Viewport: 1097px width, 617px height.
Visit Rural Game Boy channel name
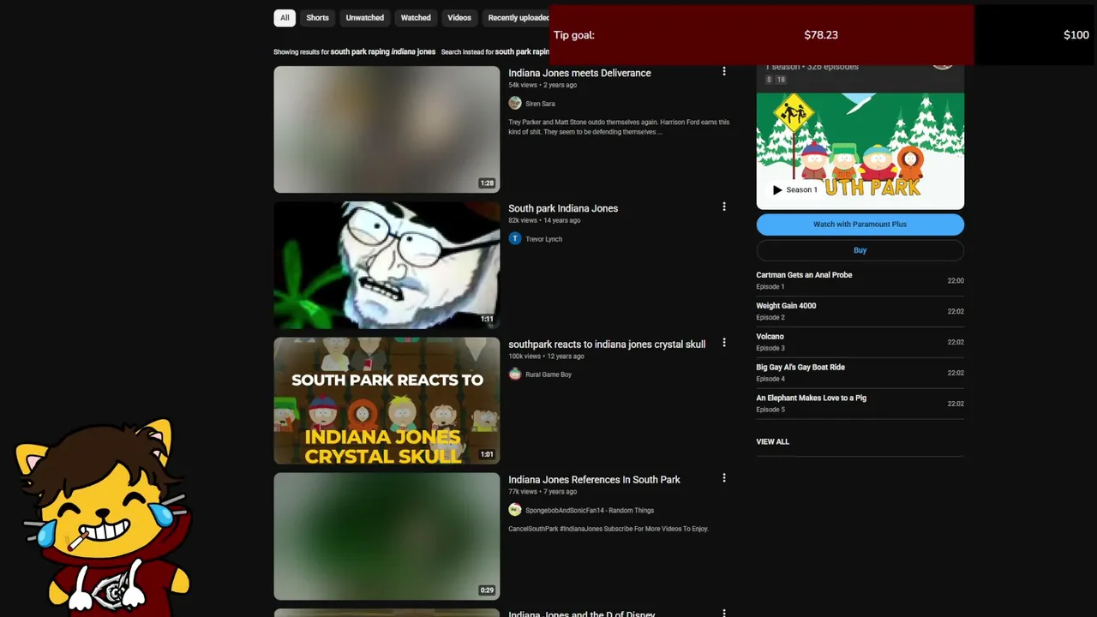pos(548,374)
